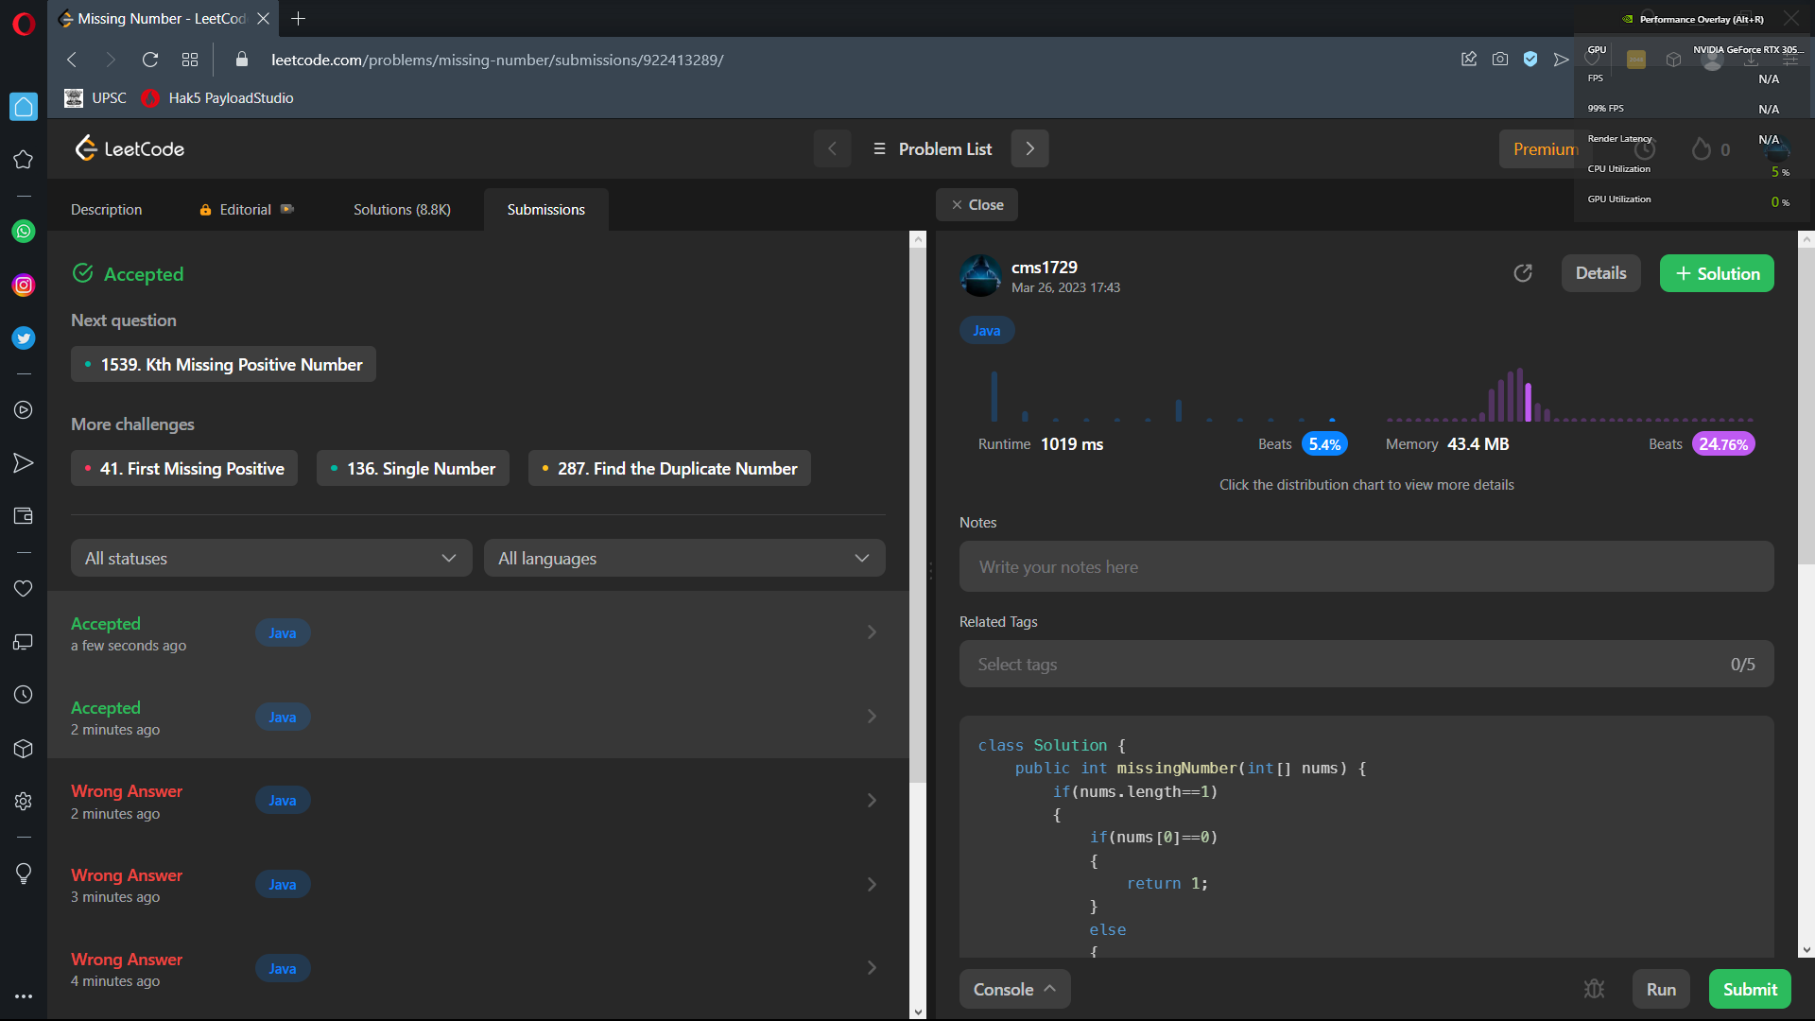The width and height of the screenshot is (1815, 1021).
Task: Open browser snapshot camera icon
Action: (1500, 60)
